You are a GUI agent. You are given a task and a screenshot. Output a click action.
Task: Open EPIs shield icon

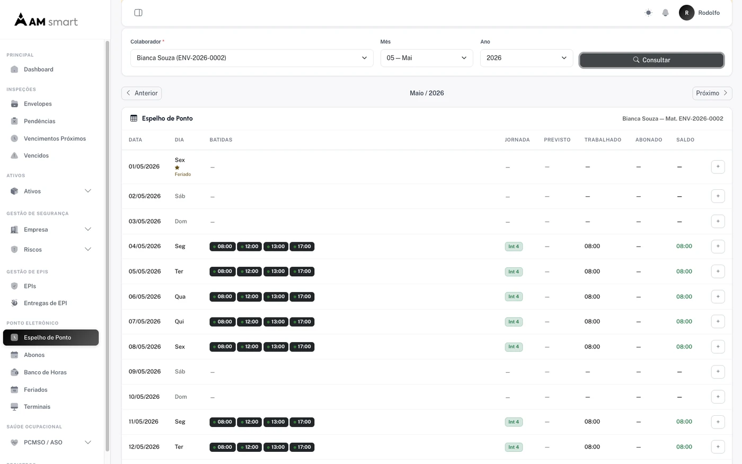(x=14, y=286)
